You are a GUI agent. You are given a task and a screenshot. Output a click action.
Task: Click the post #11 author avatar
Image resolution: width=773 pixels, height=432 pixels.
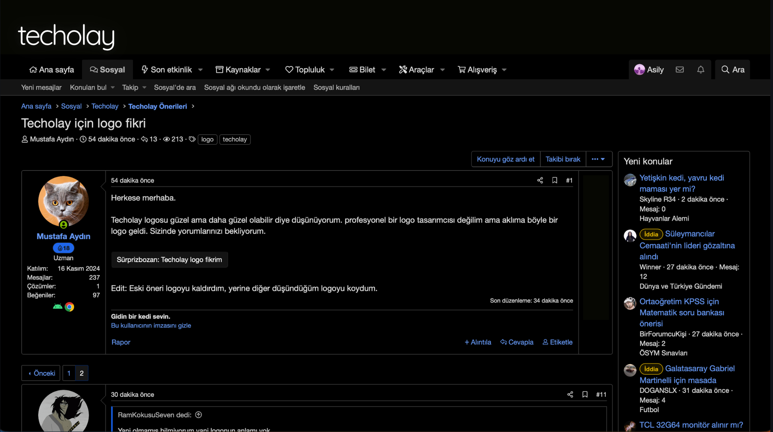(x=64, y=411)
